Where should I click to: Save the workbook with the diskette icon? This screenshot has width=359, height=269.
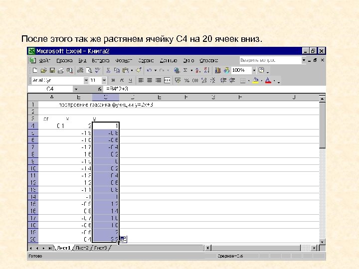[x=52, y=70]
